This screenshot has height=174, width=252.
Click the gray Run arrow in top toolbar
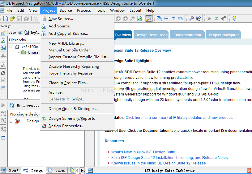(209, 18)
